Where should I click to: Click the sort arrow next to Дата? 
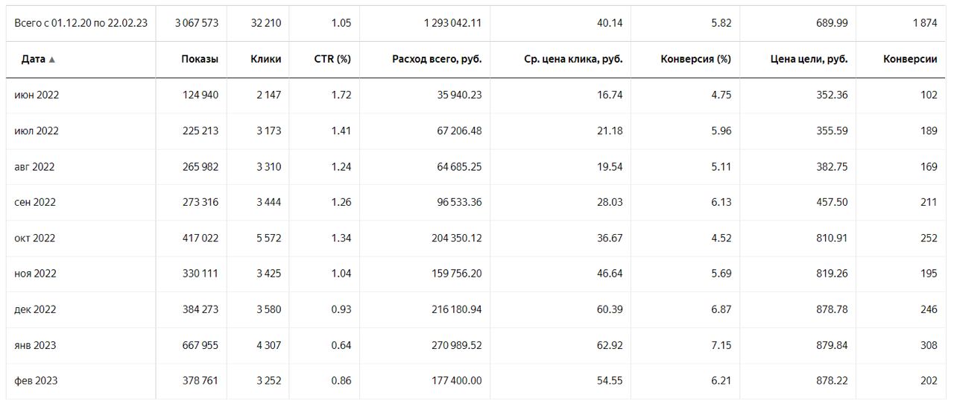point(52,60)
